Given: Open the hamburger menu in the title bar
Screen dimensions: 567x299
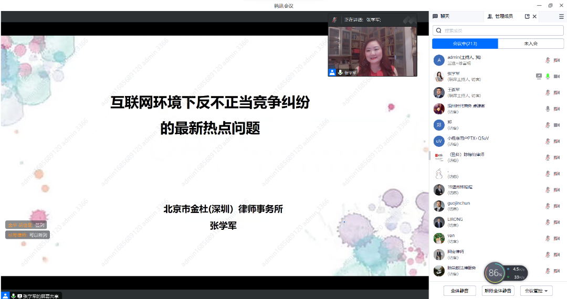Looking at the screenshot, I should click(561, 16).
